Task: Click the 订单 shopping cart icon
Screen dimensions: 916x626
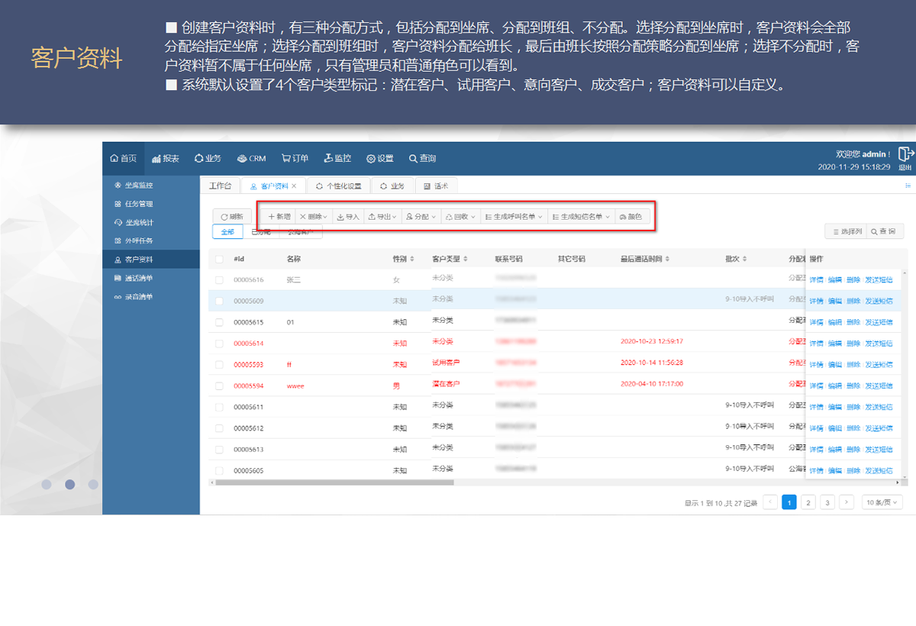Action: tap(285, 159)
